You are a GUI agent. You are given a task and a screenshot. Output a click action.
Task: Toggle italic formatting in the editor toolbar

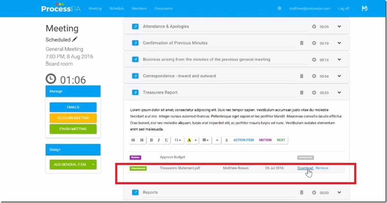[x=159, y=140]
